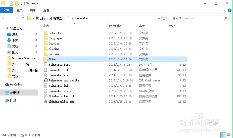This screenshot has height=138, width=233.
Task: Click the Layouts folder icon
Action: (x=46, y=43)
